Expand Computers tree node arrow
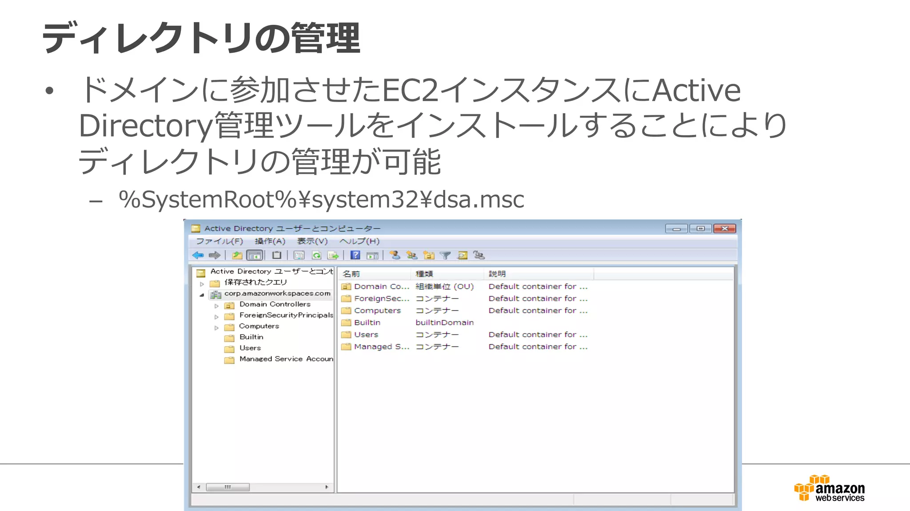Viewport: 910px width, 511px height. [216, 328]
